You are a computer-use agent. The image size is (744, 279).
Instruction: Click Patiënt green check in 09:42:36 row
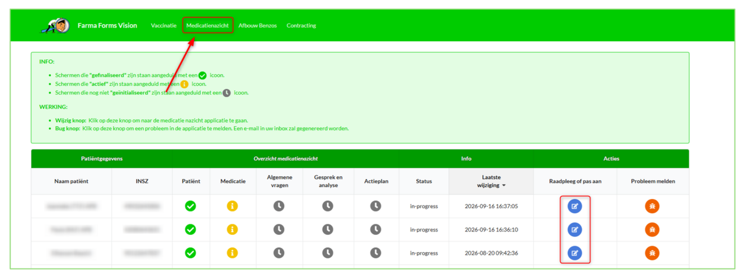coord(191,253)
